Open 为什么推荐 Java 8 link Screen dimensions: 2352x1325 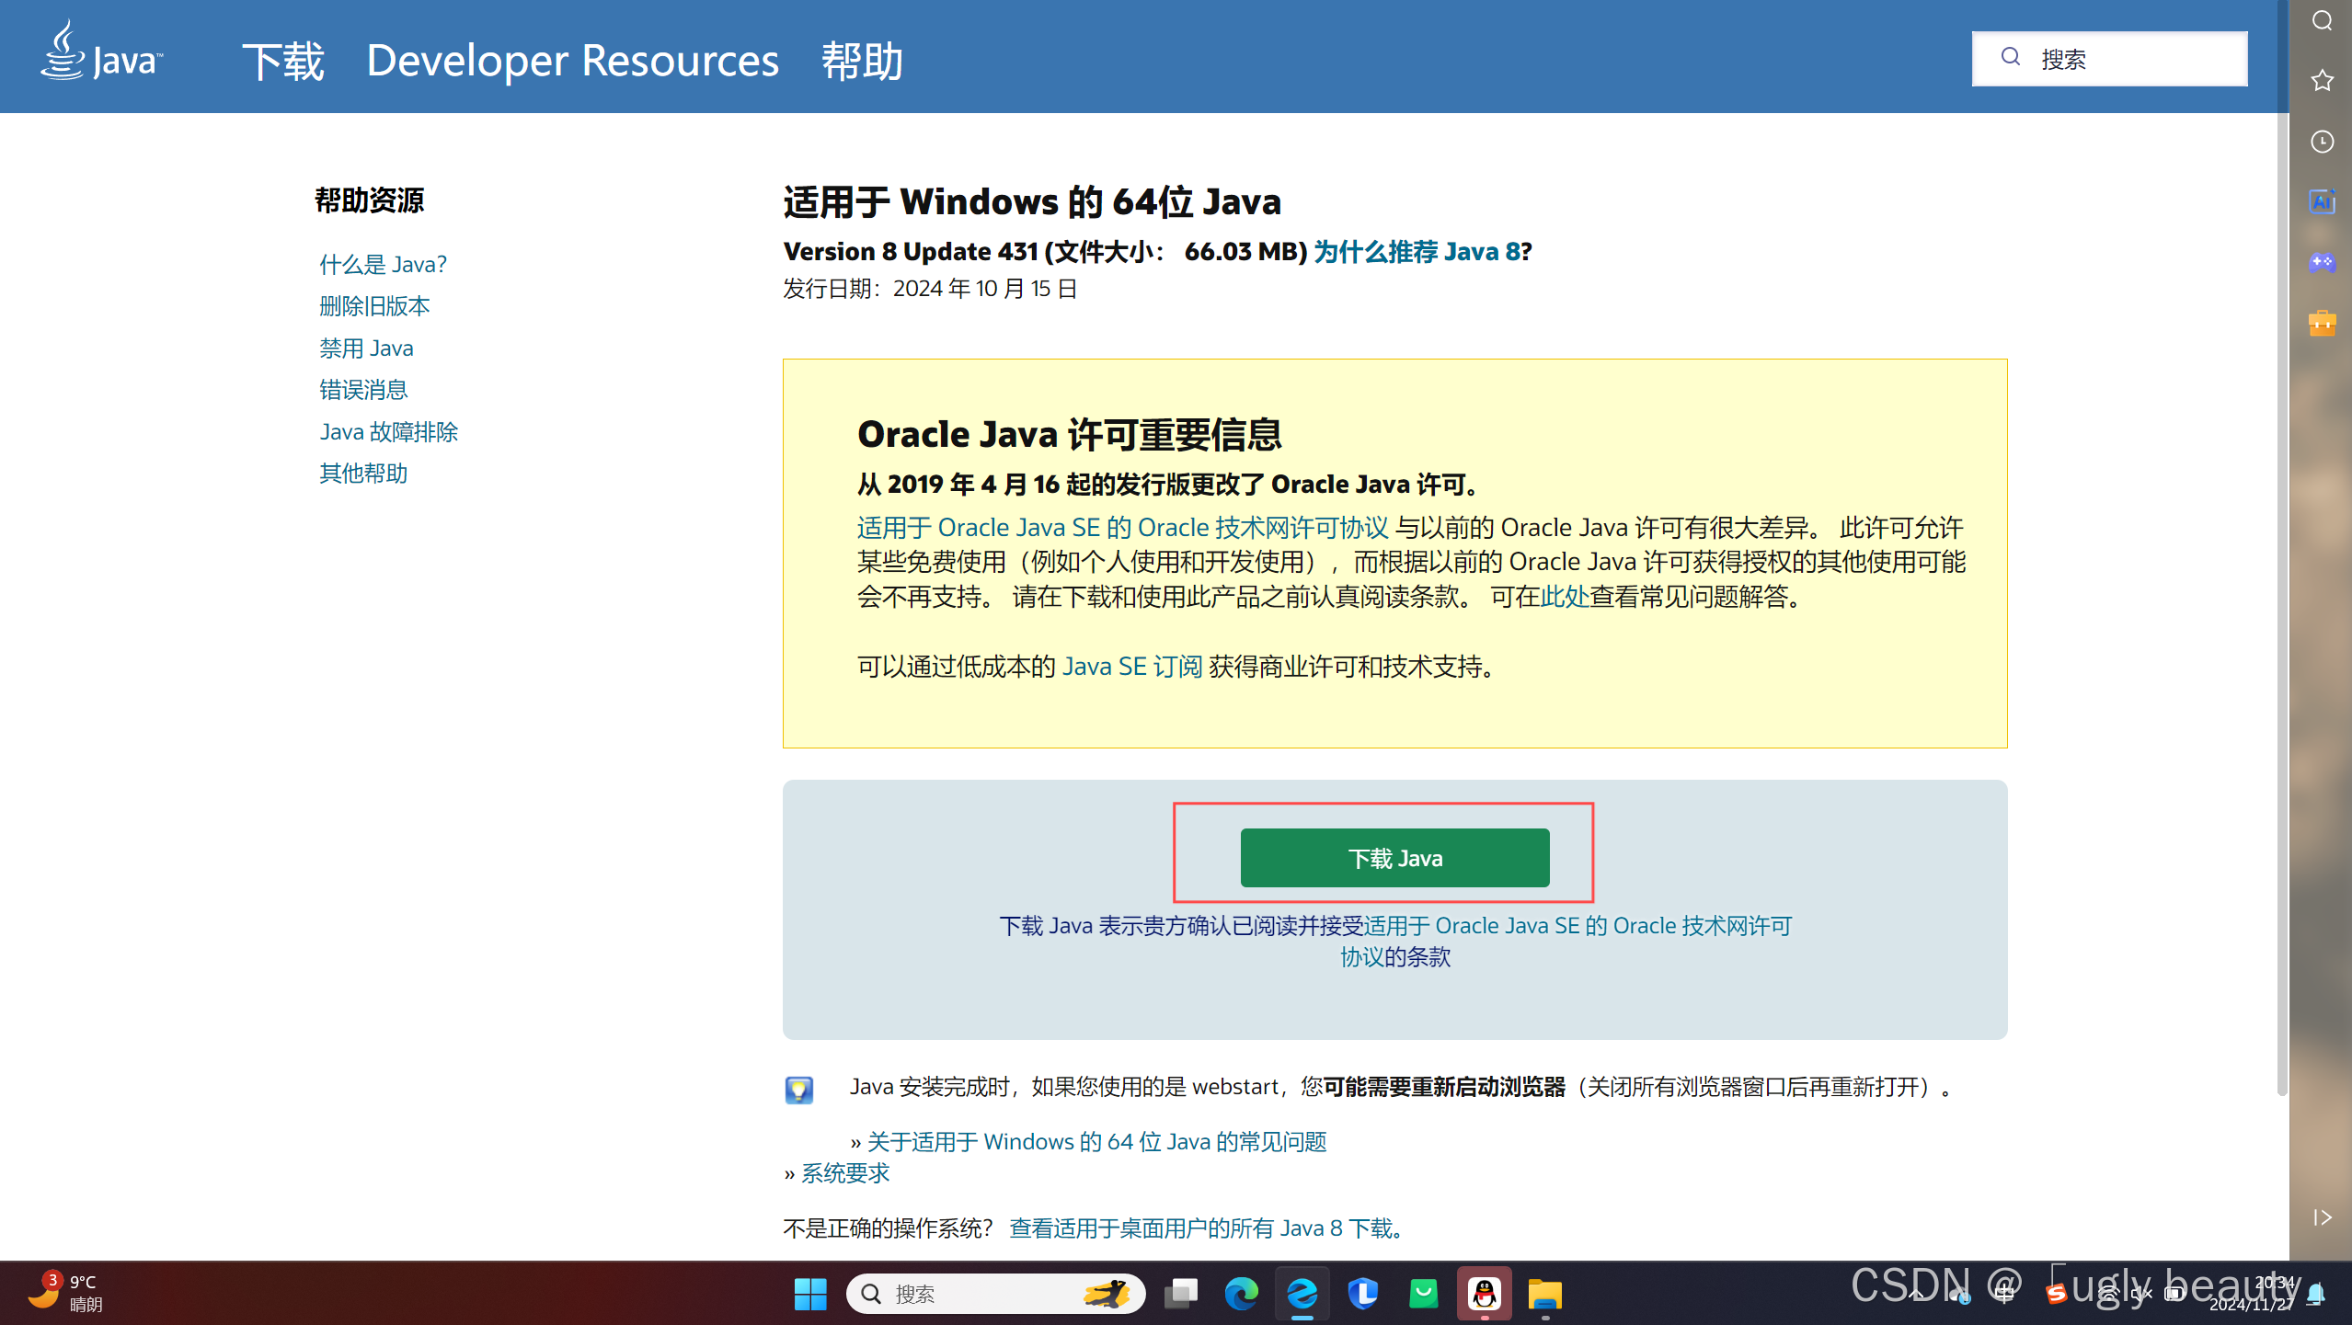pos(1417,251)
